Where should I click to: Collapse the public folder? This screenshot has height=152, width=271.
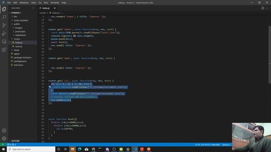pos(17,24)
